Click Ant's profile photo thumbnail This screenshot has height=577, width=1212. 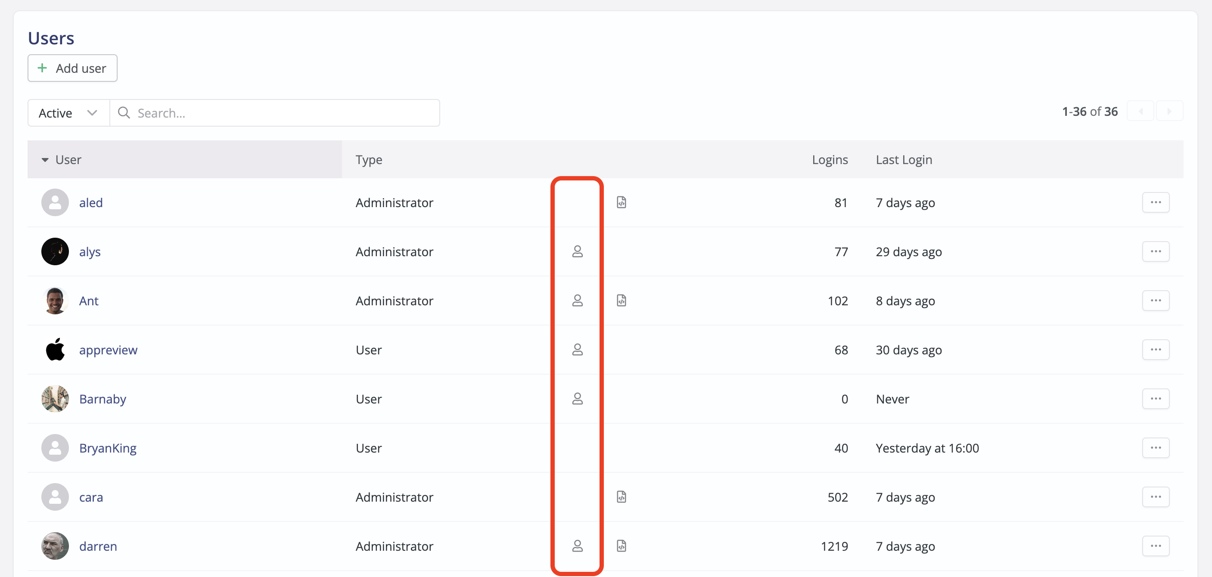coord(55,301)
